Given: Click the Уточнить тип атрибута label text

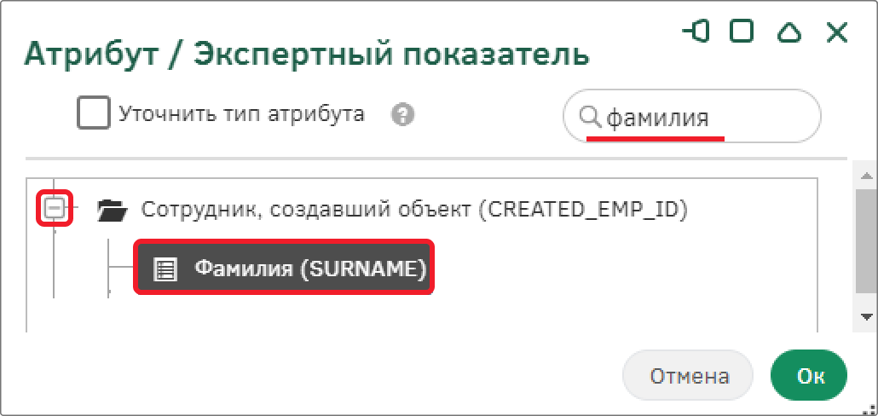Looking at the screenshot, I should click(x=241, y=113).
